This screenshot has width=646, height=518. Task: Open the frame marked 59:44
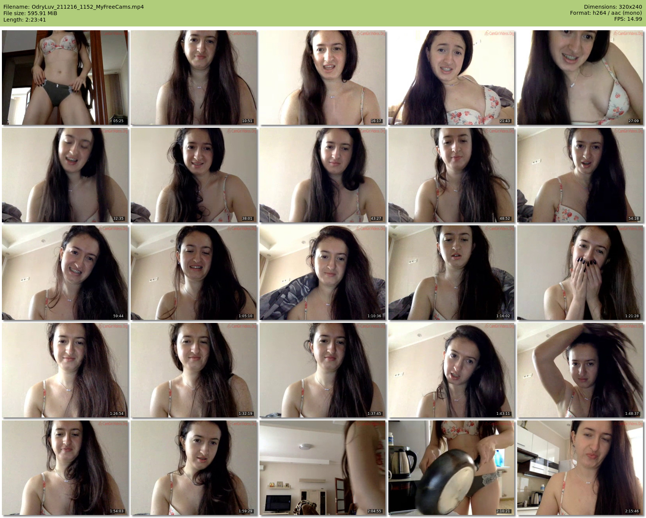click(65, 273)
